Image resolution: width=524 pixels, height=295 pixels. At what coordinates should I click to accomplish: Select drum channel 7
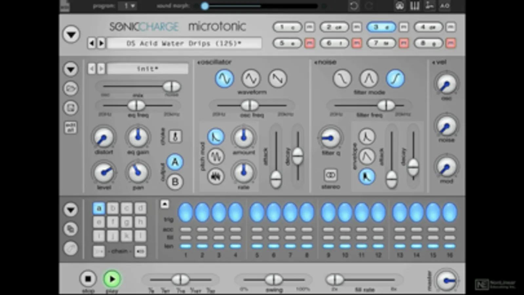[x=381, y=43]
